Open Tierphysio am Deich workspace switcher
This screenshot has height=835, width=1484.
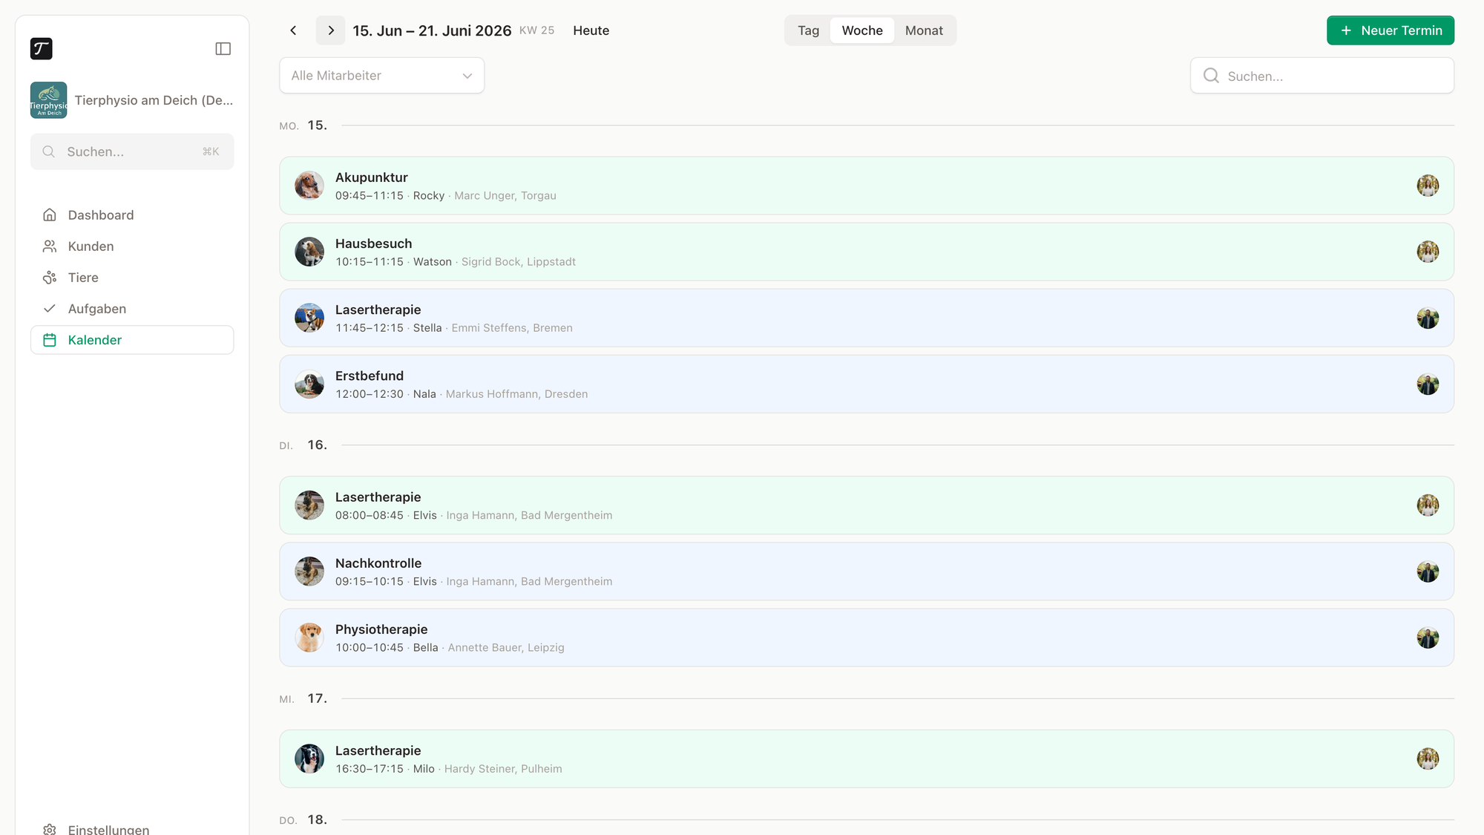(132, 100)
